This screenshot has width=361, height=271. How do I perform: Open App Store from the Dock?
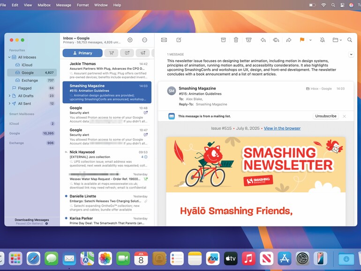[285, 258]
